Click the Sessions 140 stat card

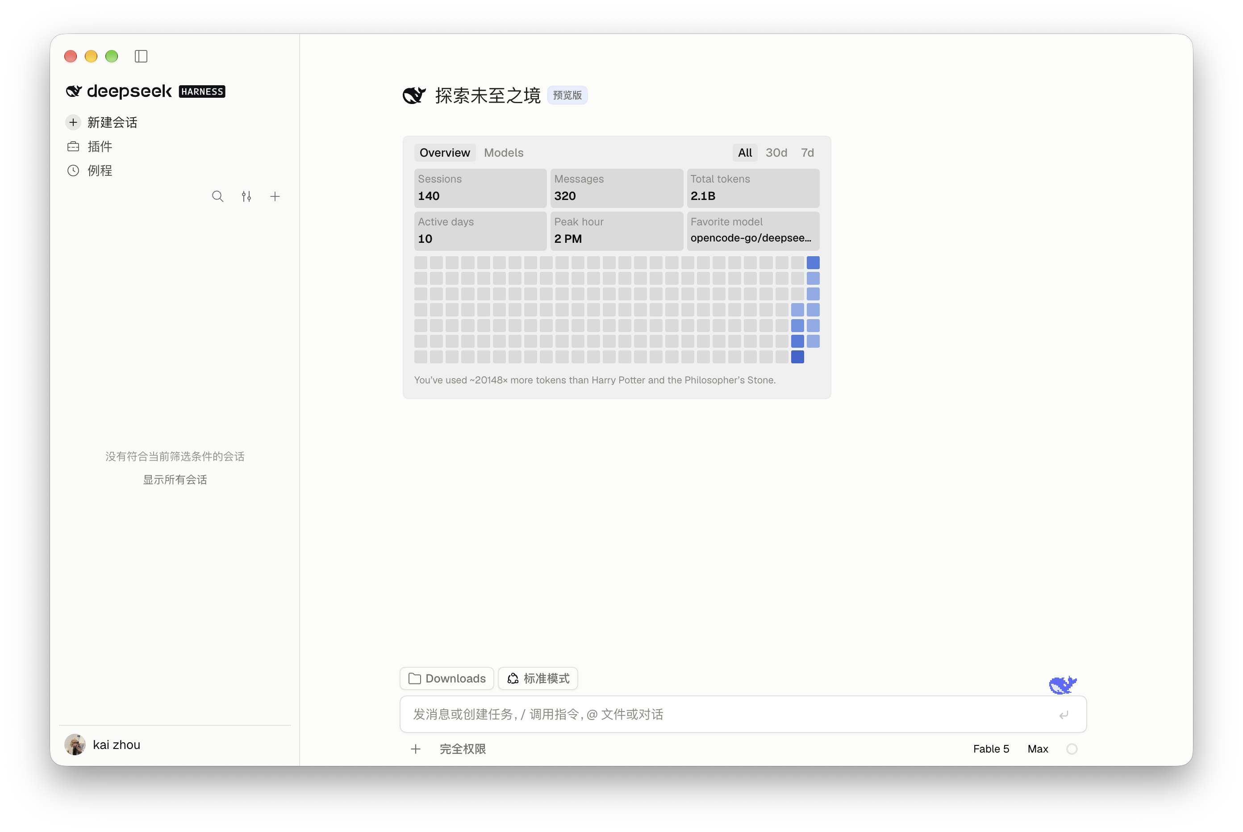click(480, 188)
